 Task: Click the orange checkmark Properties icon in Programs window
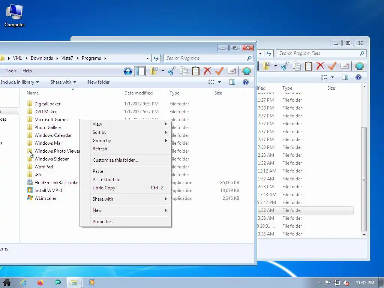219,71
